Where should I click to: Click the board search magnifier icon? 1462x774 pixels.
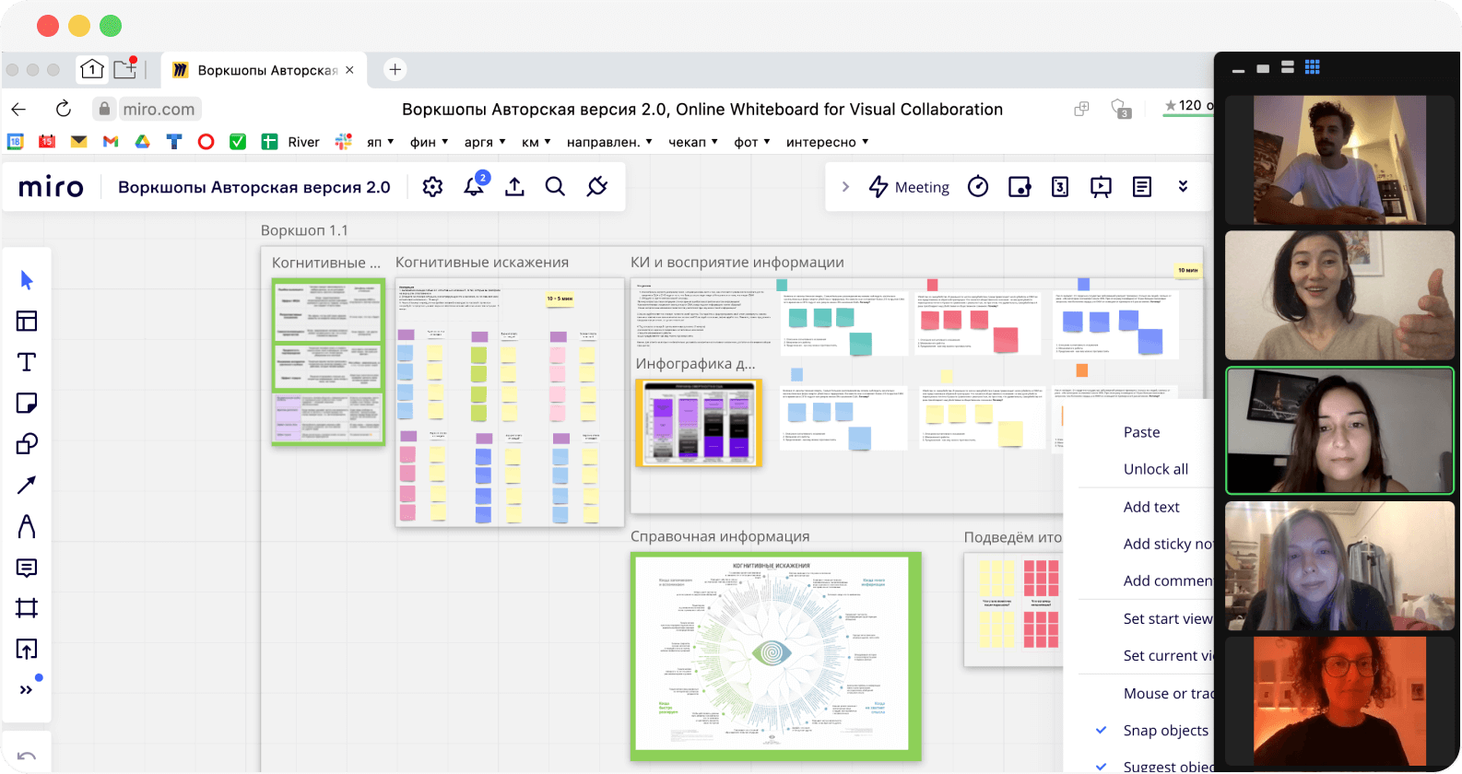tap(555, 187)
